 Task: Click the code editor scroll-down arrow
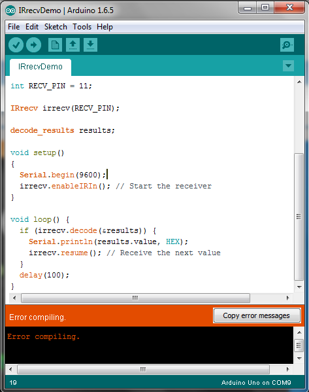tap(299, 287)
